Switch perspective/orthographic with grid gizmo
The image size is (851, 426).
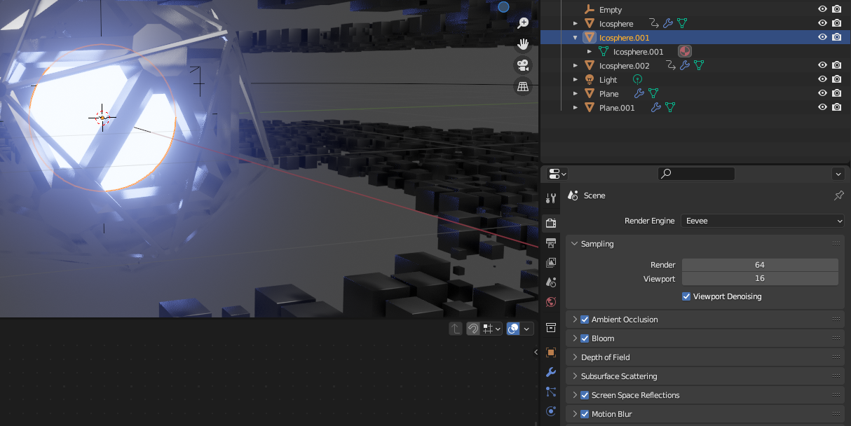click(x=523, y=86)
